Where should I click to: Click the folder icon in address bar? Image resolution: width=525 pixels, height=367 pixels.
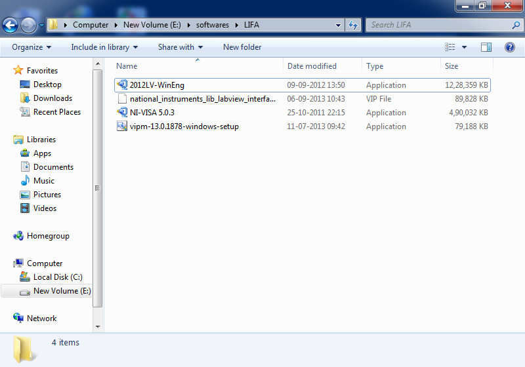(53, 25)
